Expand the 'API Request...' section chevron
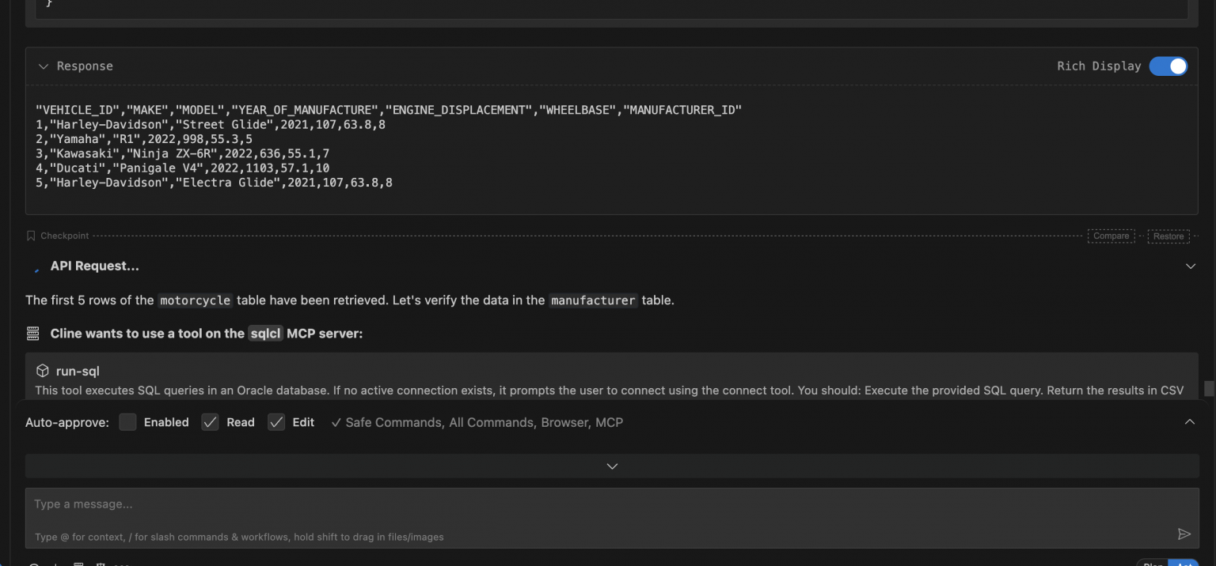 click(1191, 266)
